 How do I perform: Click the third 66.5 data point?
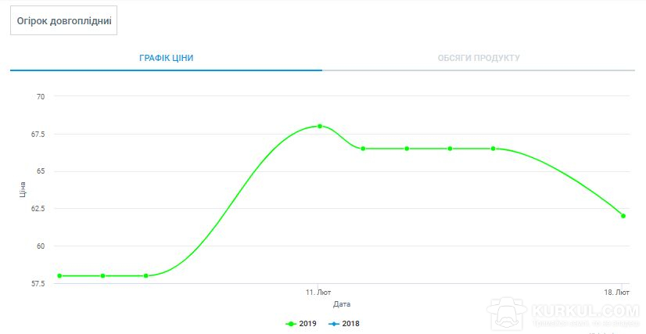tap(450, 149)
